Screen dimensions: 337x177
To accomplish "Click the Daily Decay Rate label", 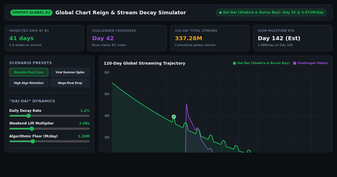I will (25, 111).
